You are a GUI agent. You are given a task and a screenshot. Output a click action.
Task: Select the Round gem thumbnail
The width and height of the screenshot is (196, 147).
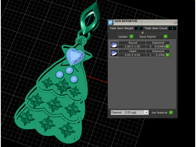(x=114, y=45)
